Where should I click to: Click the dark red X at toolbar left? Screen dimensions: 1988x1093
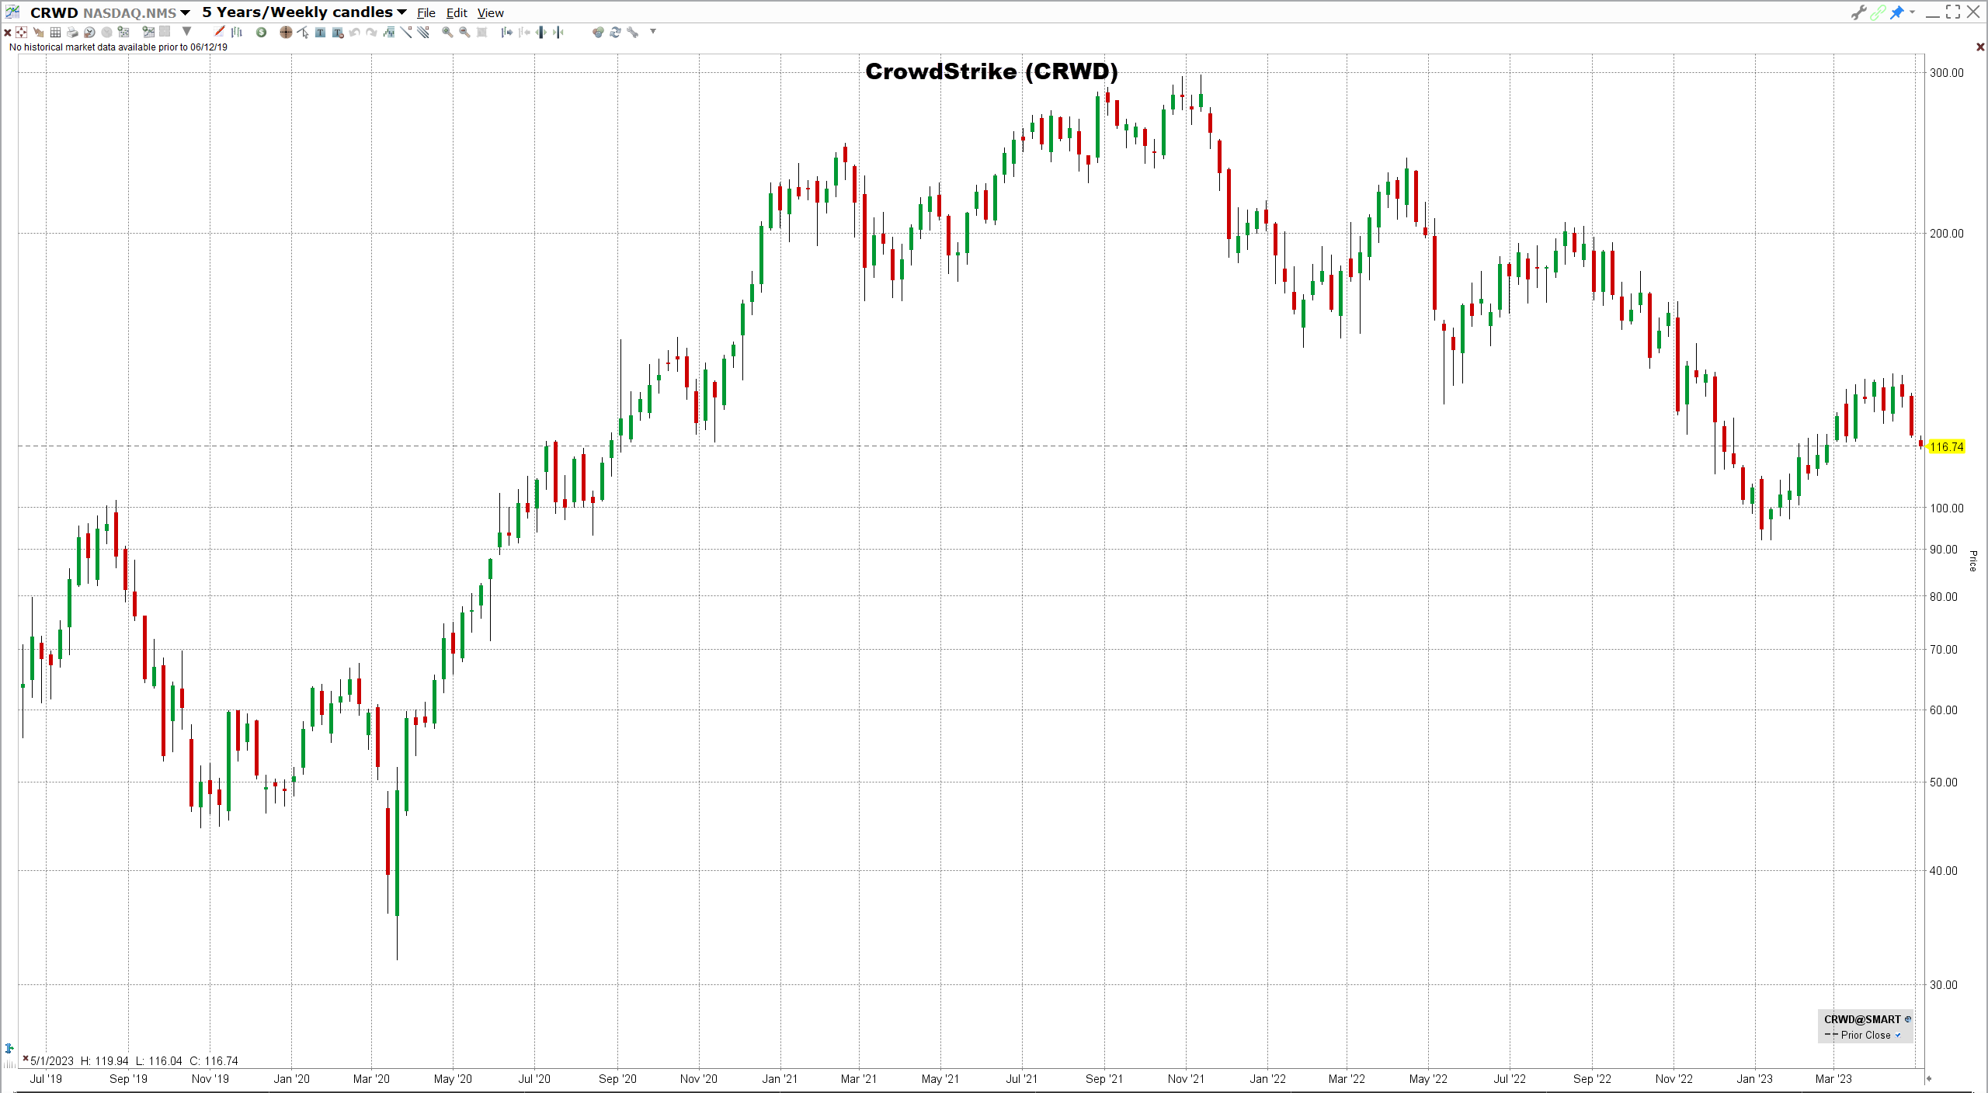coord(8,33)
